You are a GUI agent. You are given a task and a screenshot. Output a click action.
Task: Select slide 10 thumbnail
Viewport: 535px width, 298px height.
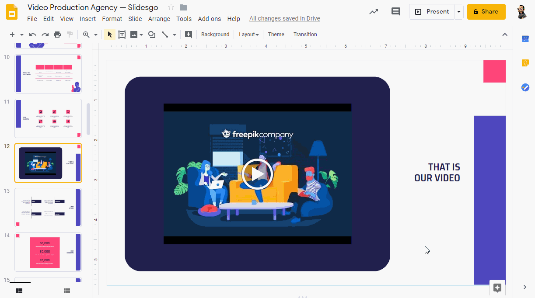click(x=48, y=73)
